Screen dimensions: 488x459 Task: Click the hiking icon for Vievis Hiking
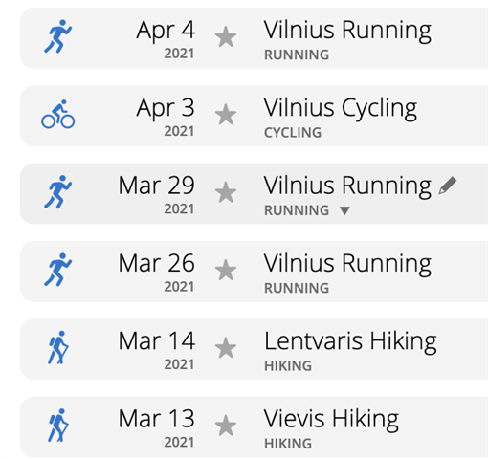tap(58, 426)
